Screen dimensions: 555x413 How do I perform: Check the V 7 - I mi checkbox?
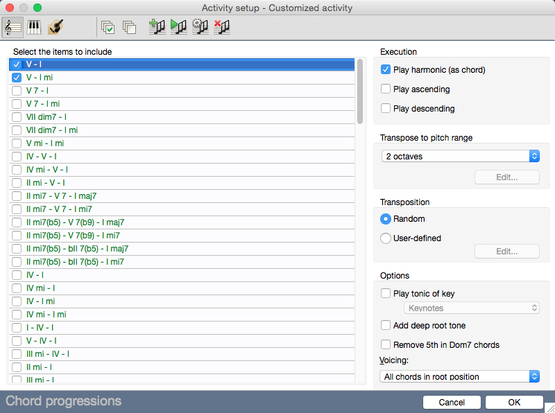[x=16, y=104]
